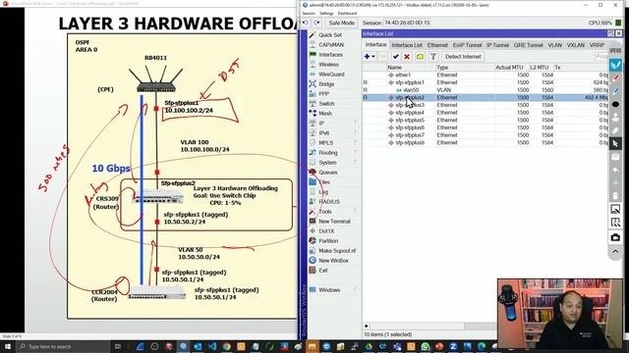Click the Redo arrow in WinBox toolbar
This screenshot has width=629, height=353.
[316, 23]
